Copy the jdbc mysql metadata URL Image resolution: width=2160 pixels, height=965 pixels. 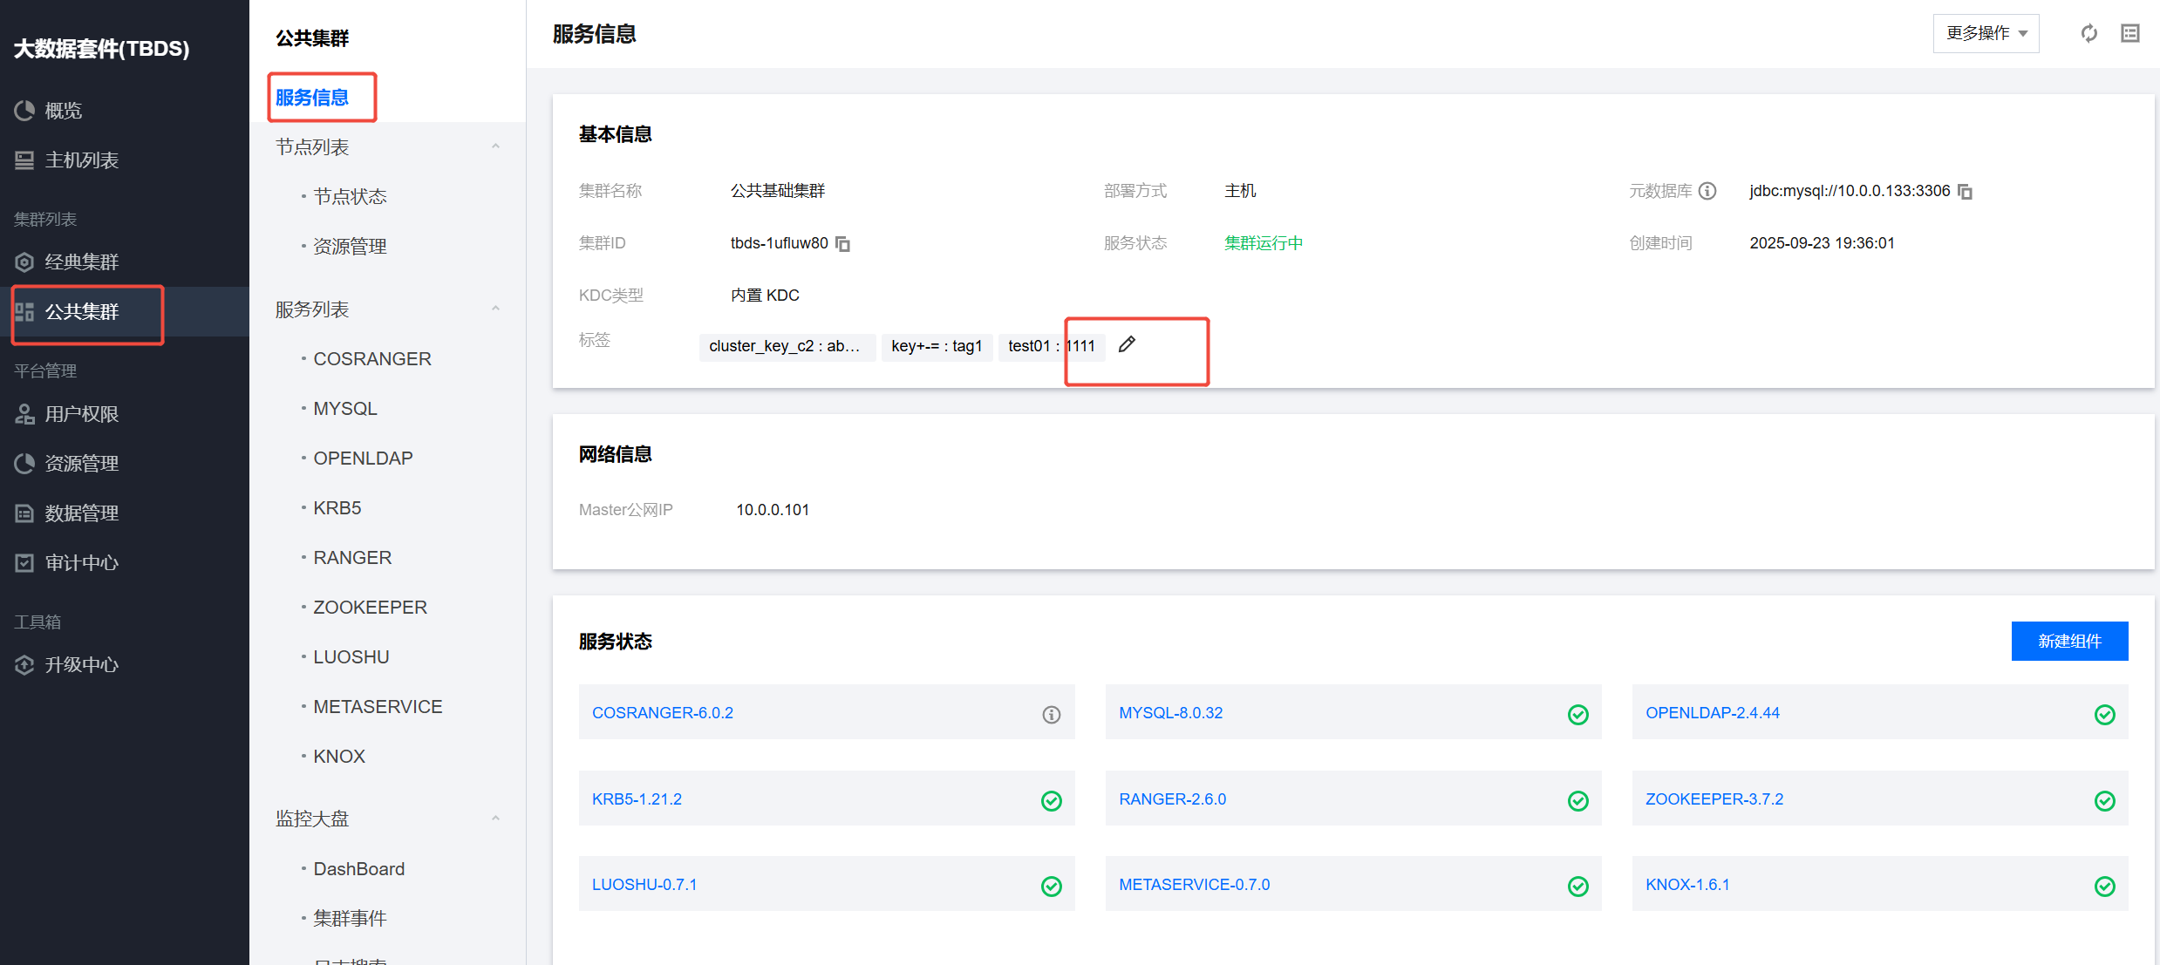[1965, 192]
